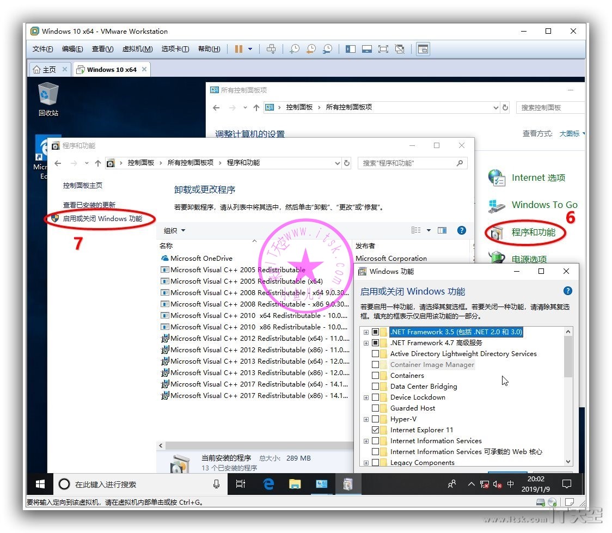Open the 虚拟机(M) menu
Screen dimensions: 612x533
point(137,49)
